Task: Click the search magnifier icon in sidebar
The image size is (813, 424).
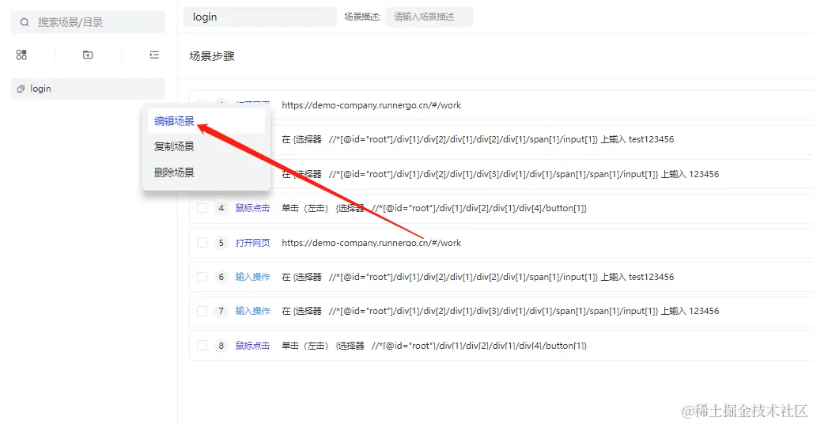Action: 25,22
